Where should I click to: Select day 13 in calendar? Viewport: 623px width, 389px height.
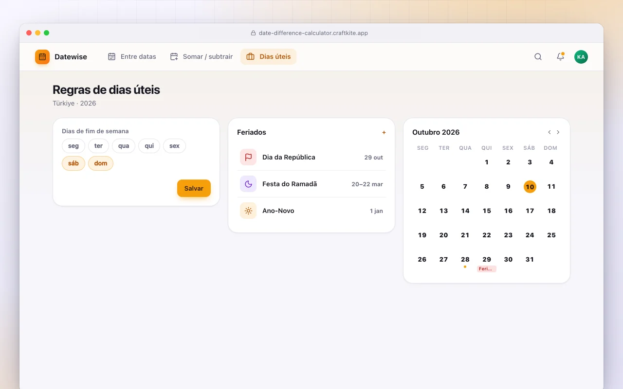(443, 211)
